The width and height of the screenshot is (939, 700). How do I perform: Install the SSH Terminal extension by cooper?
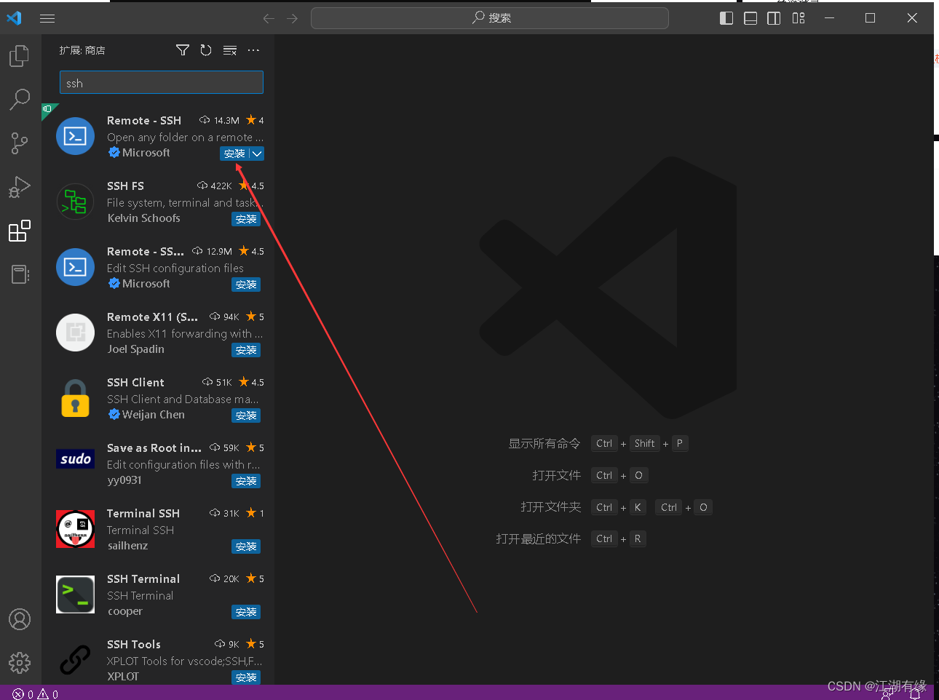(x=246, y=612)
